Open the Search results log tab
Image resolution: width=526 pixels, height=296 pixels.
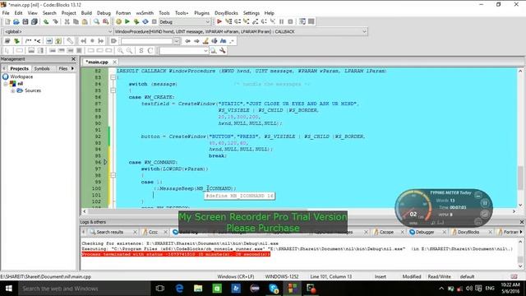tap(109, 232)
